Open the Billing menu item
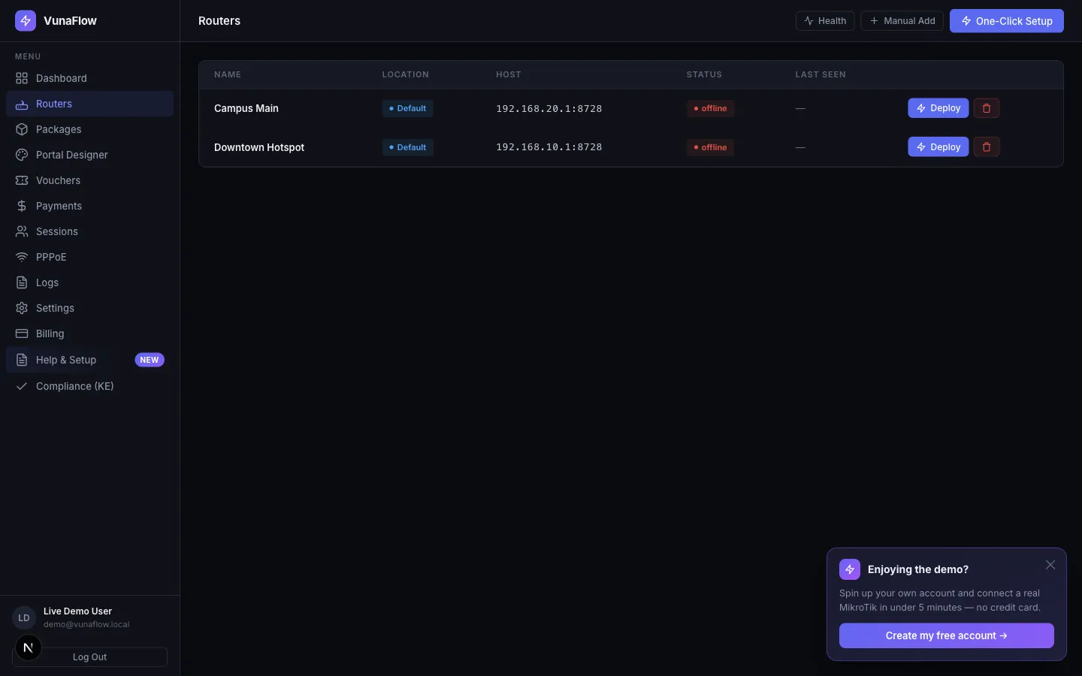This screenshot has width=1082, height=676. (x=89, y=333)
